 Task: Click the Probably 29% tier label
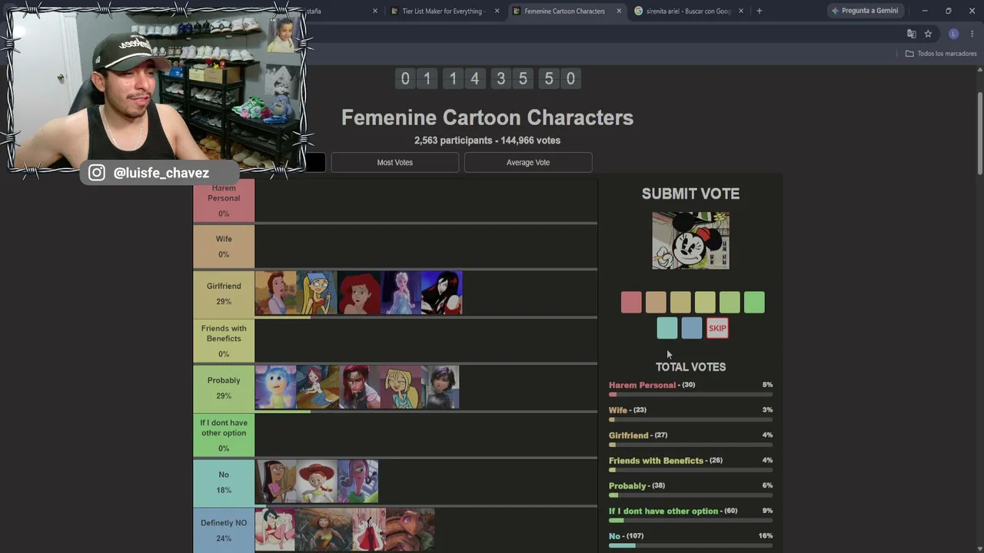click(x=224, y=388)
